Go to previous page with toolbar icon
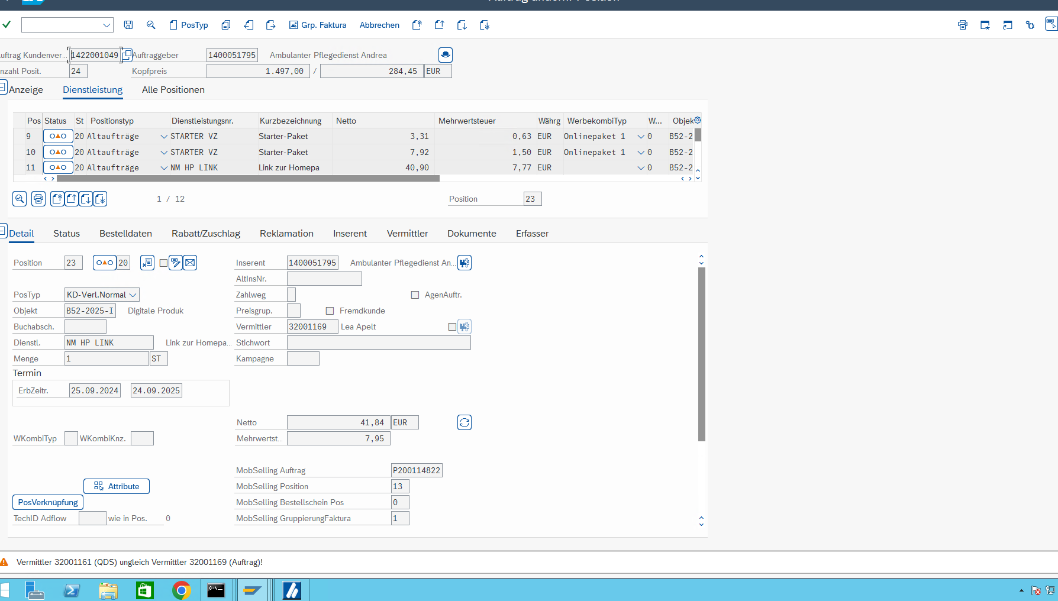 click(x=440, y=25)
